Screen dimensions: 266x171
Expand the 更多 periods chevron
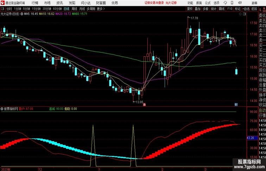click(101, 9)
